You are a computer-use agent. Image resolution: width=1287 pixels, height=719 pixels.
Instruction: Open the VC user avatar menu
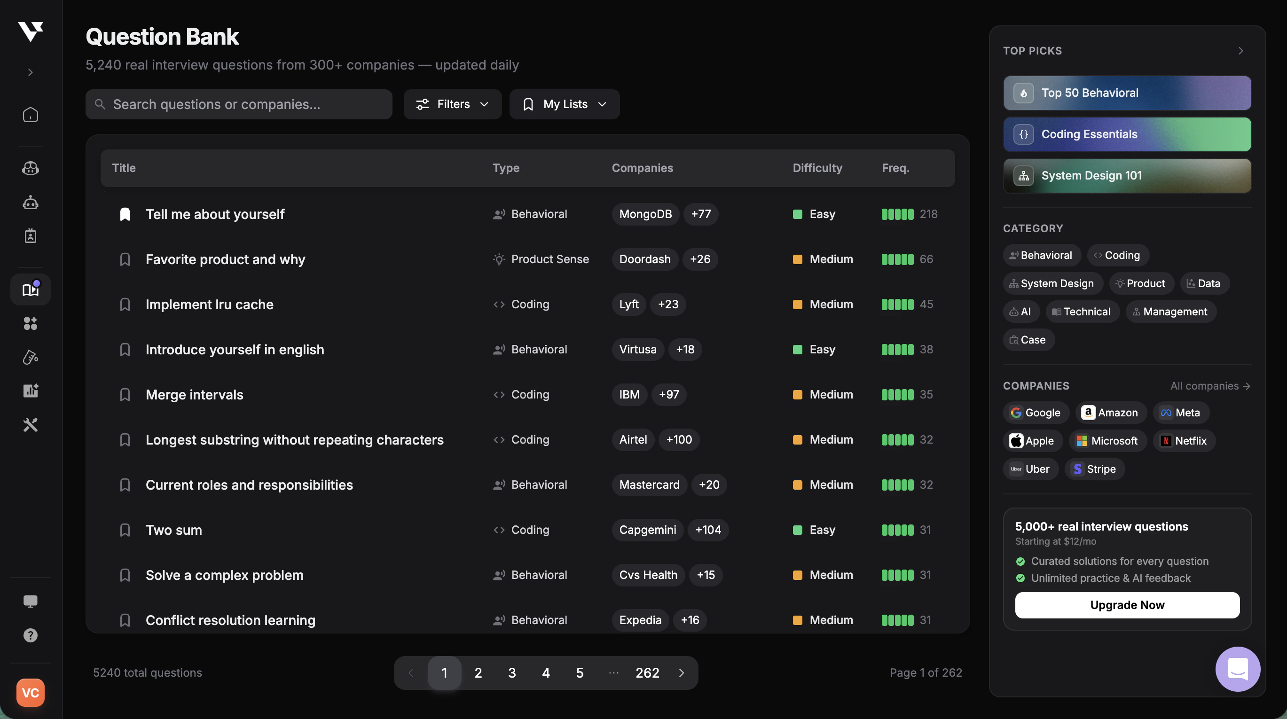click(x=31, y=693)
